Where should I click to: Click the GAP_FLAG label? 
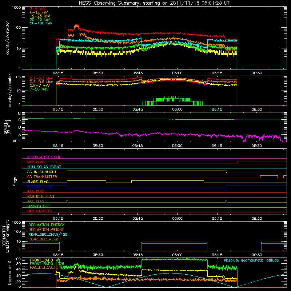coord(36,162)
